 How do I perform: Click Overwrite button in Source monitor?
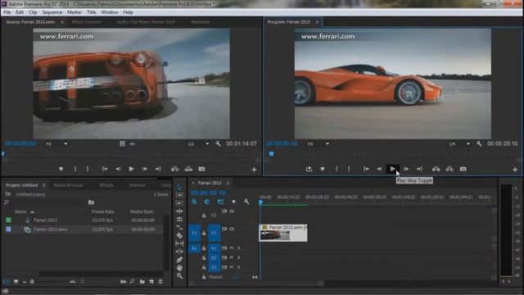tap(188, 169)
